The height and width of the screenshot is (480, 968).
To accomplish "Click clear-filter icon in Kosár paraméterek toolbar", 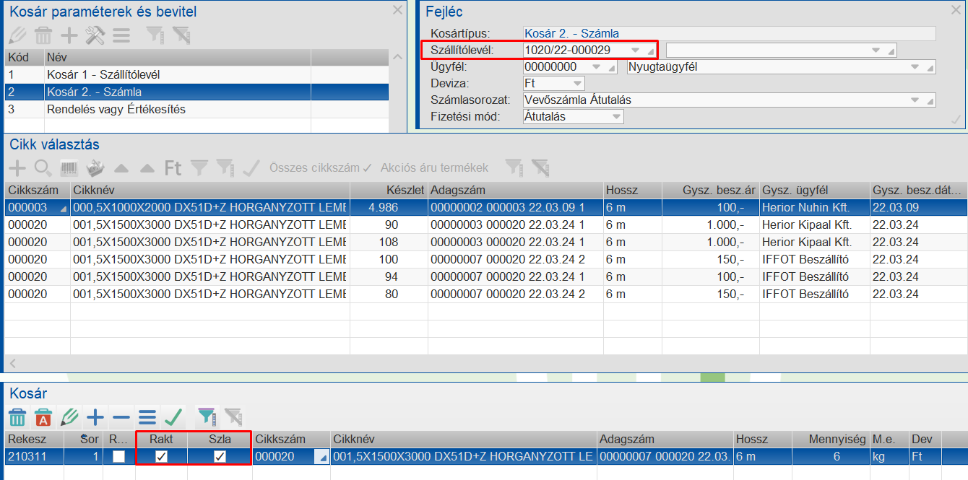I will [x=181, y=35].
